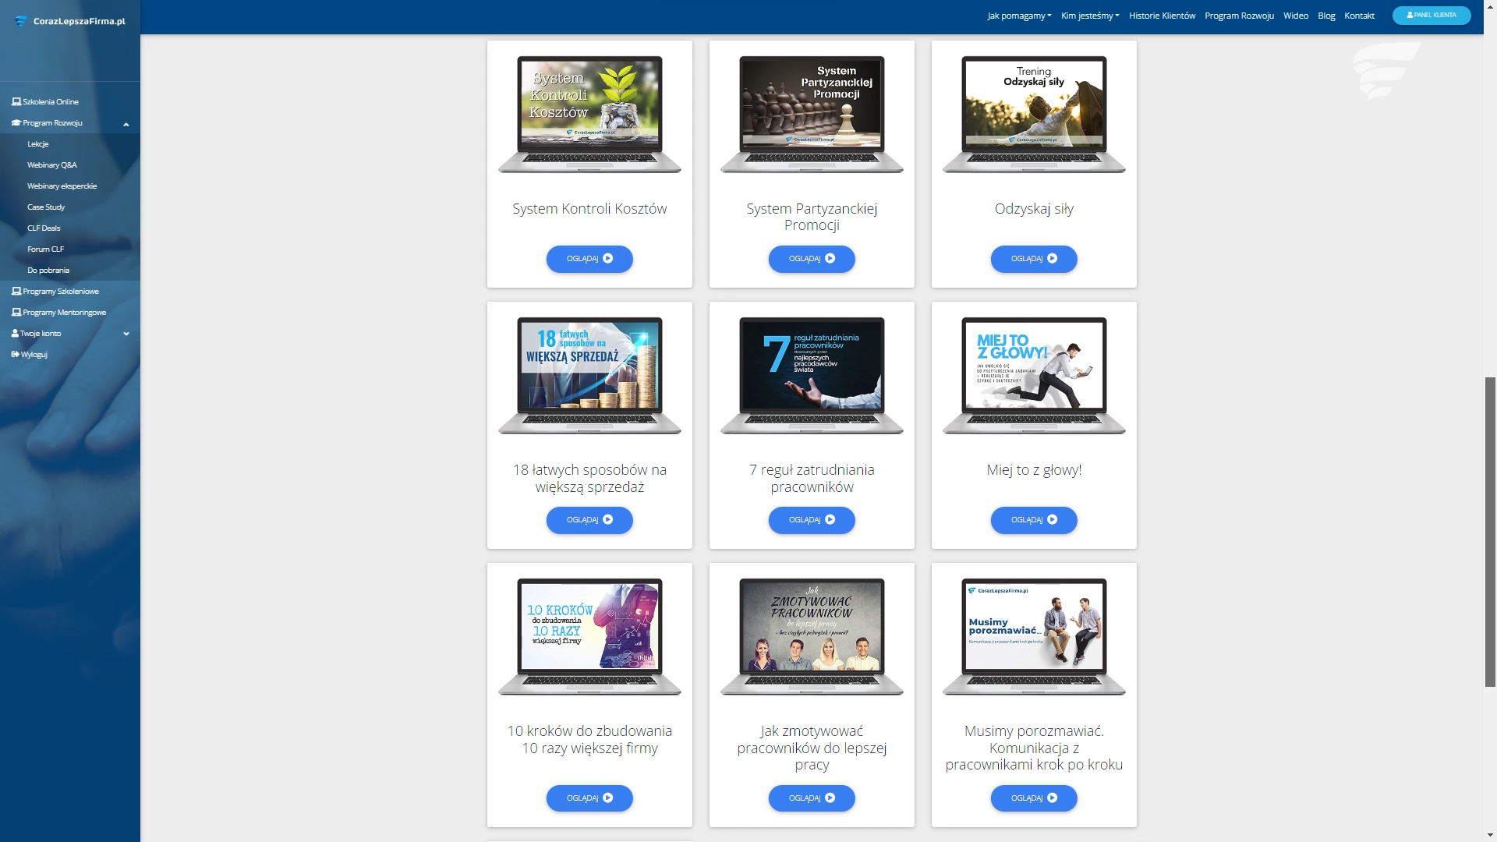Click the Program Rozwoju graduation cap icon
Viewport: 1497px width, 842px height.
tap(16, 123)
